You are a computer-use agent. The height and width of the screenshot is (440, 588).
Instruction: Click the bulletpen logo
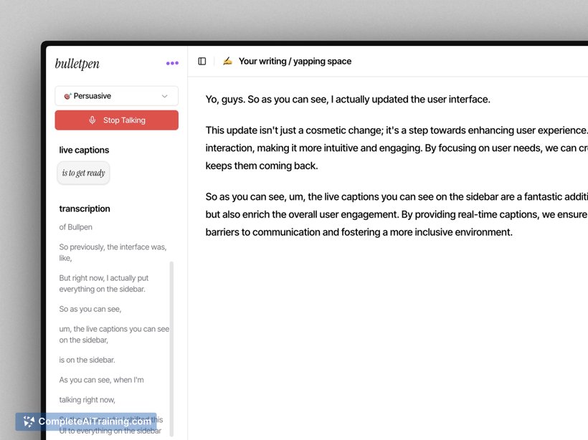tap(77, 64)
